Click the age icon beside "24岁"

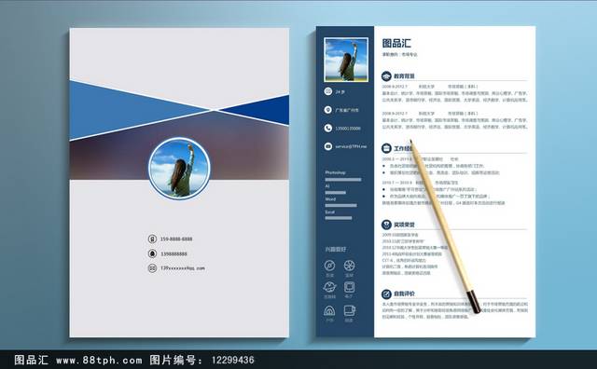(327, 91)
